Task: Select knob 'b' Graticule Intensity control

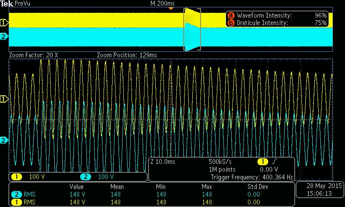Action: click(231, 23)
